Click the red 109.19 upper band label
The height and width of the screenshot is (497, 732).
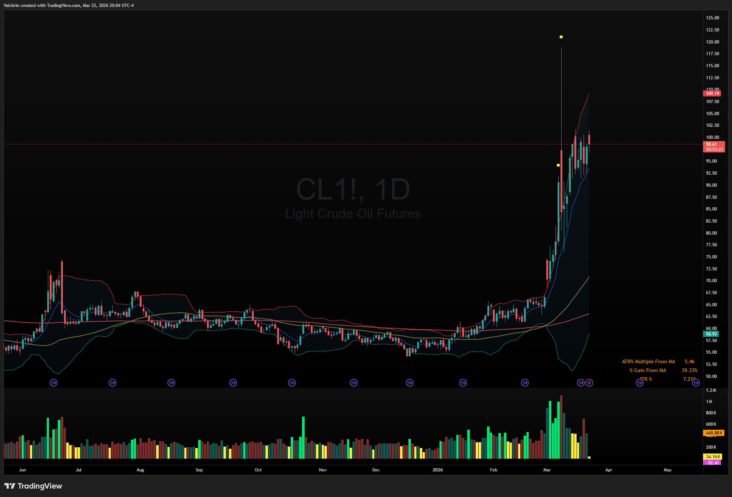pyautogui.click(x=712, y=94)
